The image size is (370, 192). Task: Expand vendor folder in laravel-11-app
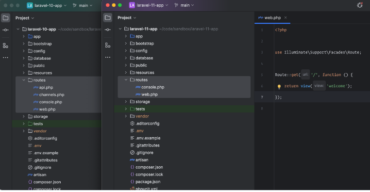pos(126,116)
